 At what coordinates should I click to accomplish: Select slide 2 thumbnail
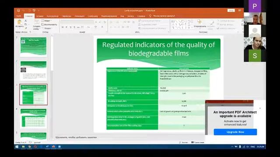[33, 71]
